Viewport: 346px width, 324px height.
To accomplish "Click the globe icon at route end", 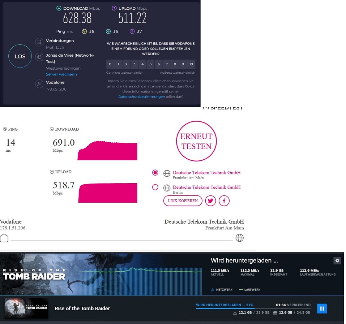I will (x=240, y=238).
